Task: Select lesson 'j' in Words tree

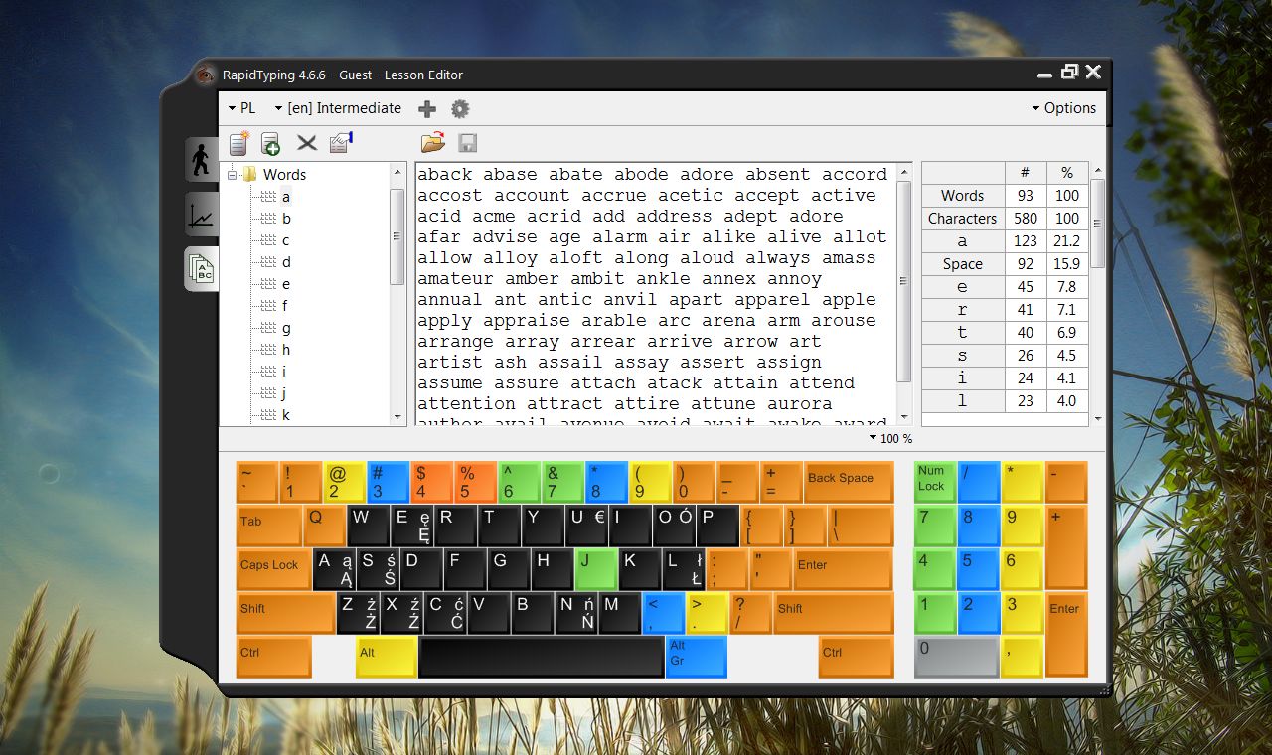Action: pos(284,393)
